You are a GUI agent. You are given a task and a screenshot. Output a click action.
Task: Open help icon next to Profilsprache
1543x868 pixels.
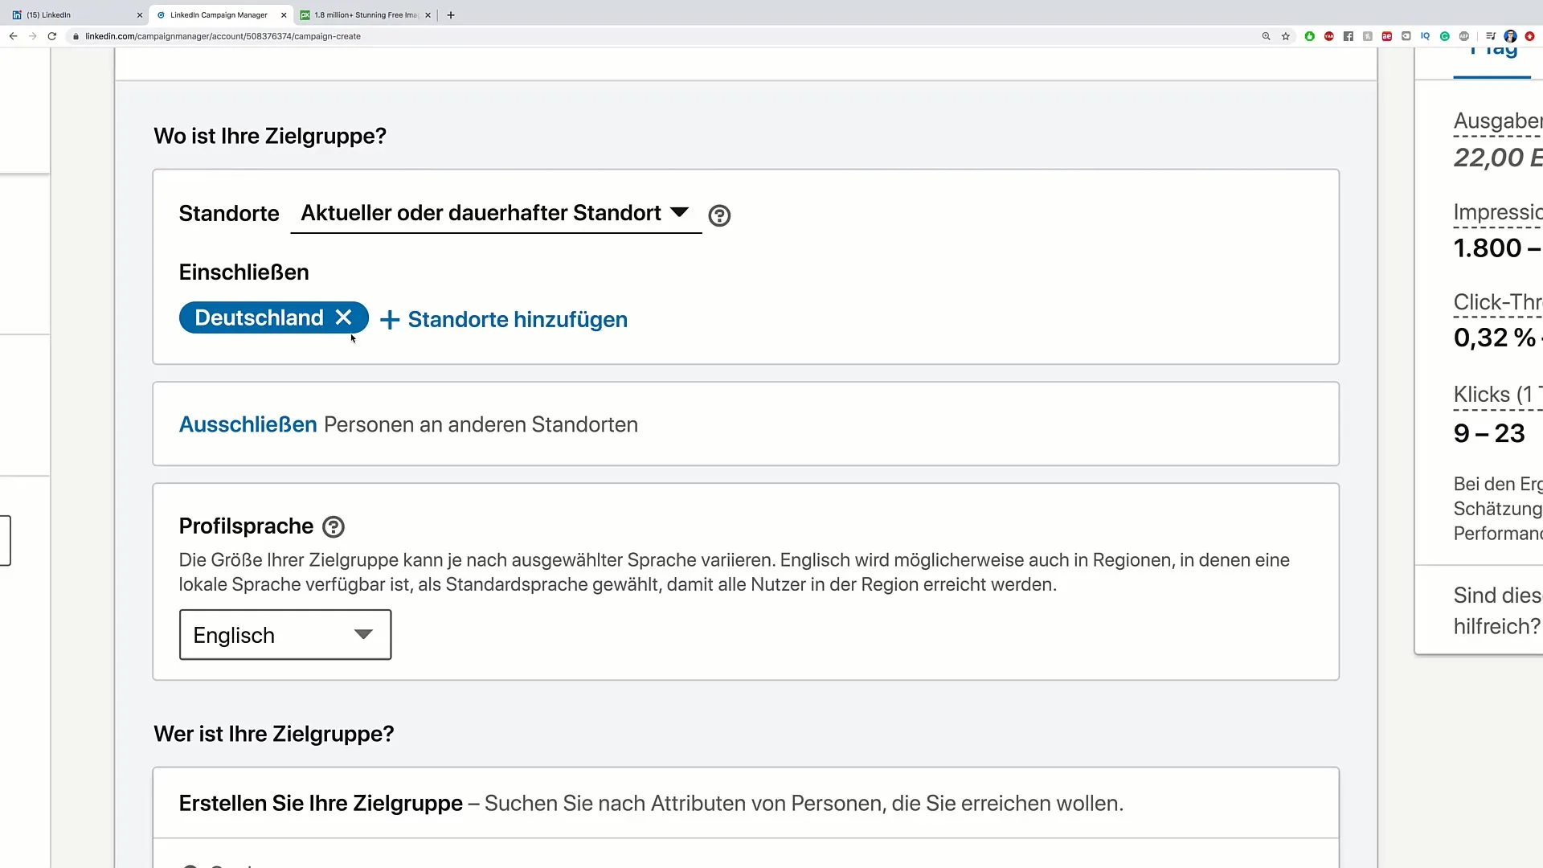click(334, 526)
